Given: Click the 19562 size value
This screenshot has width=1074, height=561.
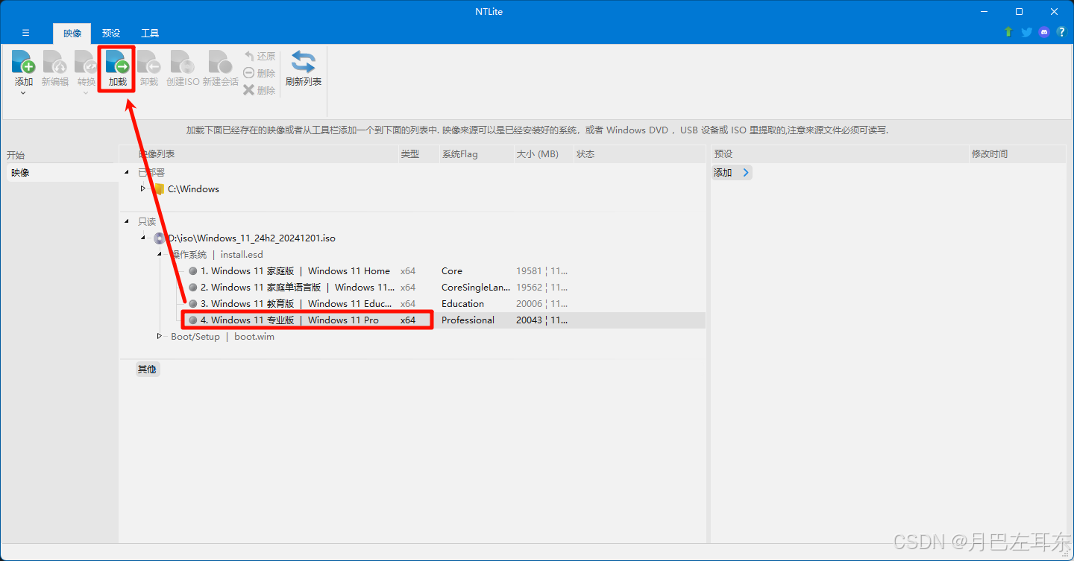Looking at the screenshot, I should (x=529, y=288).
